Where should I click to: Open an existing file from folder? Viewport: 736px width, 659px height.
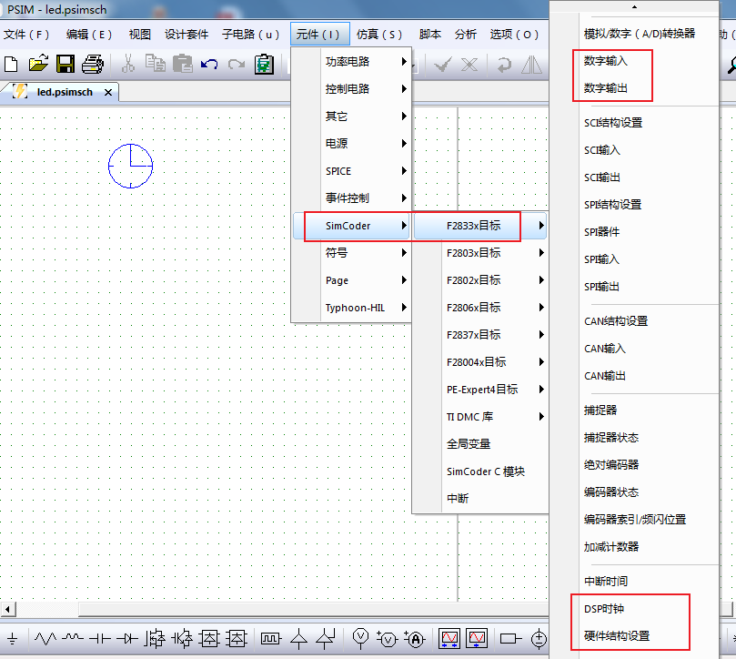(x=38, y=64)
